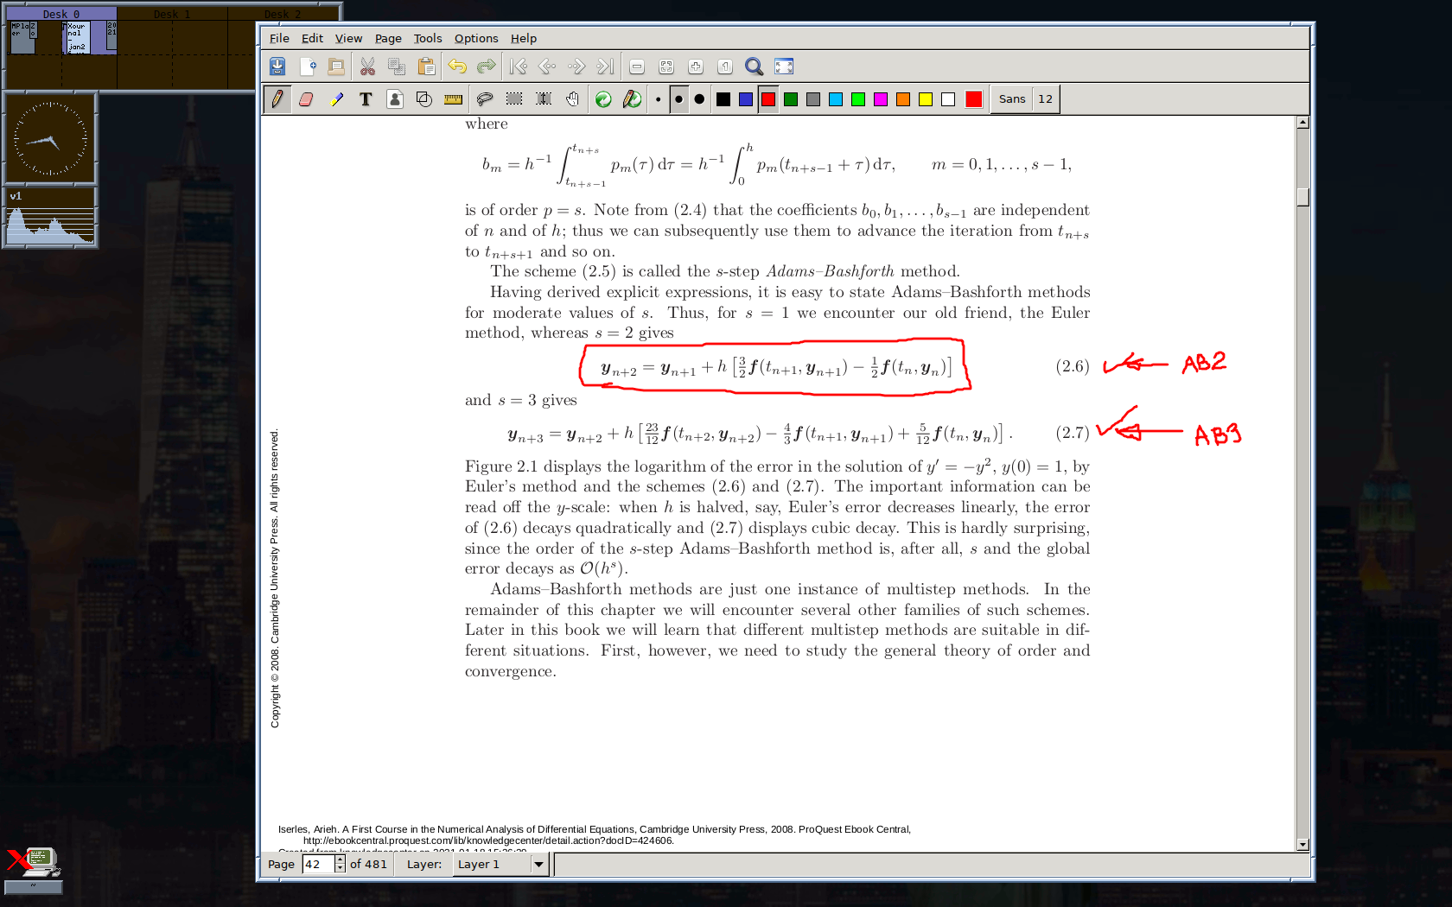Select the thick pen thickness dot
The height and width of the screenshot is (907, 1452).
coord(699,99)
